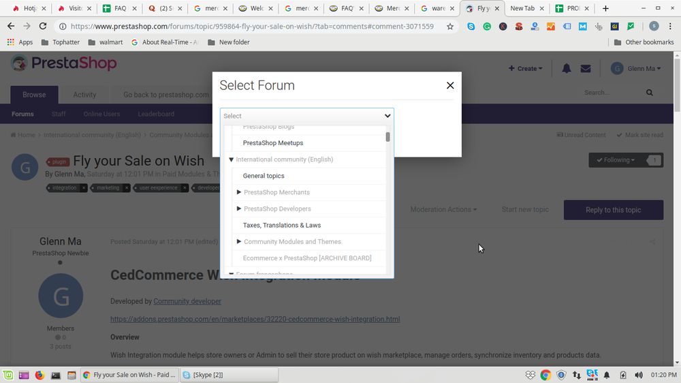Click the forum list scrollbar thumb
Screen dimensions: 681x383
click(x=388, y=137)
